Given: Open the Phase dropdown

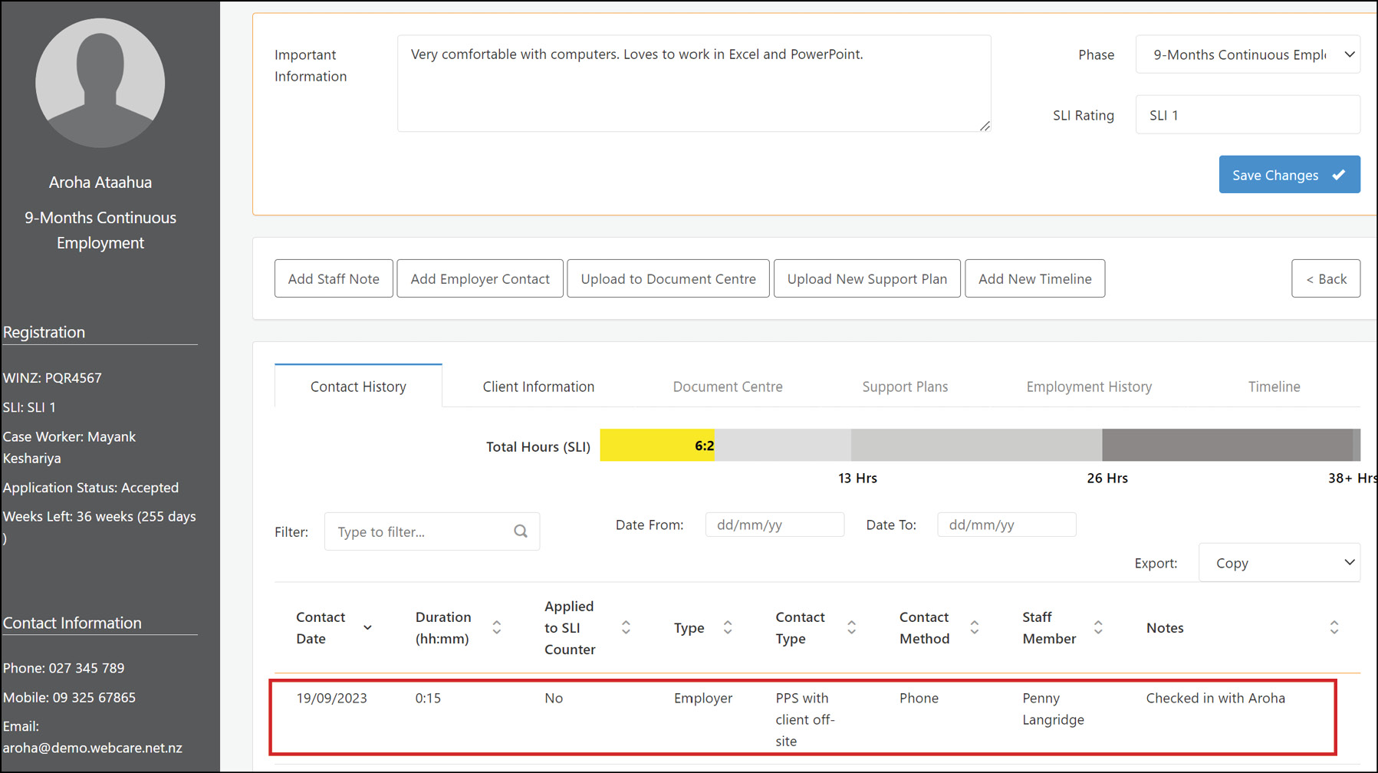Looking at the screenshot, I should 1248,54.
